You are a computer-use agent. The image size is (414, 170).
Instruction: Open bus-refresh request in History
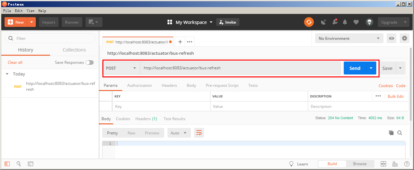point(60,86)
